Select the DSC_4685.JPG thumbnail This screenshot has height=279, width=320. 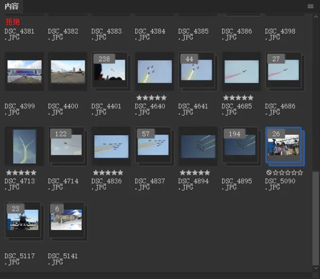(242, 71)
